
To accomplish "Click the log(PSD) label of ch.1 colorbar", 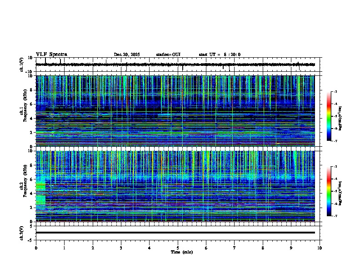I will [340, 119].
